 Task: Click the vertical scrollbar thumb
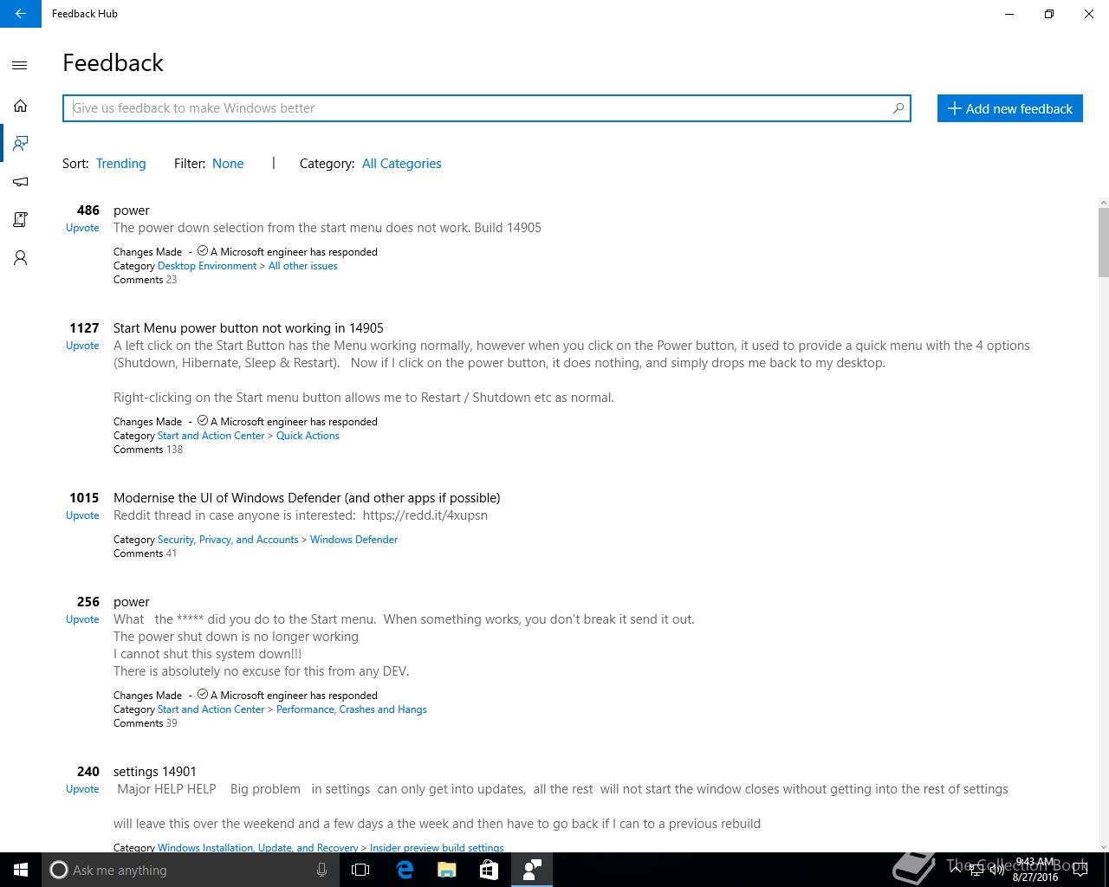click(x=1103, y=243)
